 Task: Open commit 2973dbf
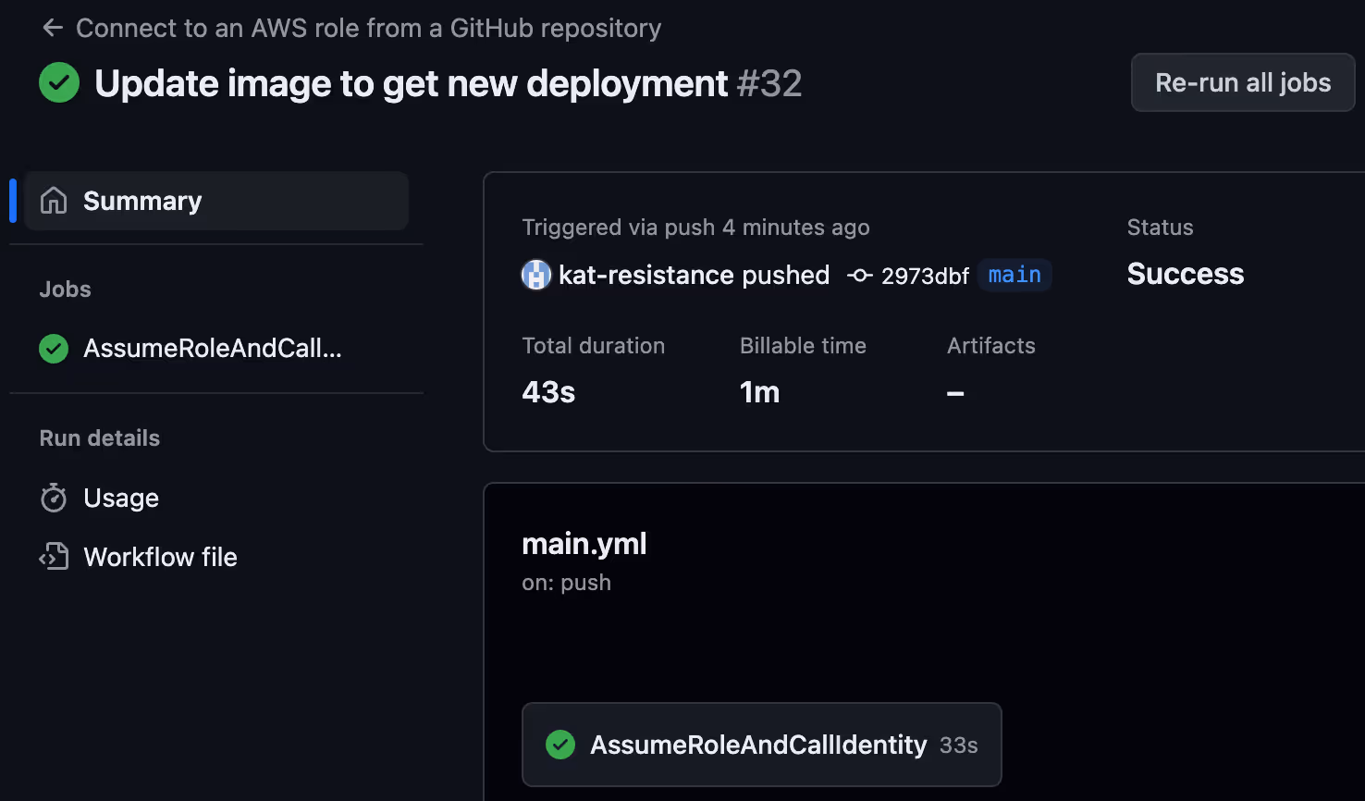(x=925, y=276)
